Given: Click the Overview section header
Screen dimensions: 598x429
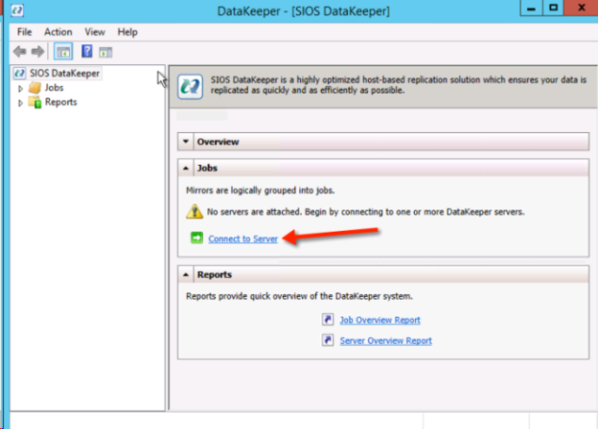Looking at the screenshot, I should 383,142.
